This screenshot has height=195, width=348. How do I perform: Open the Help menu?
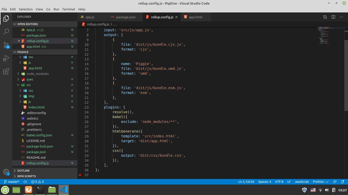[82, 9]
